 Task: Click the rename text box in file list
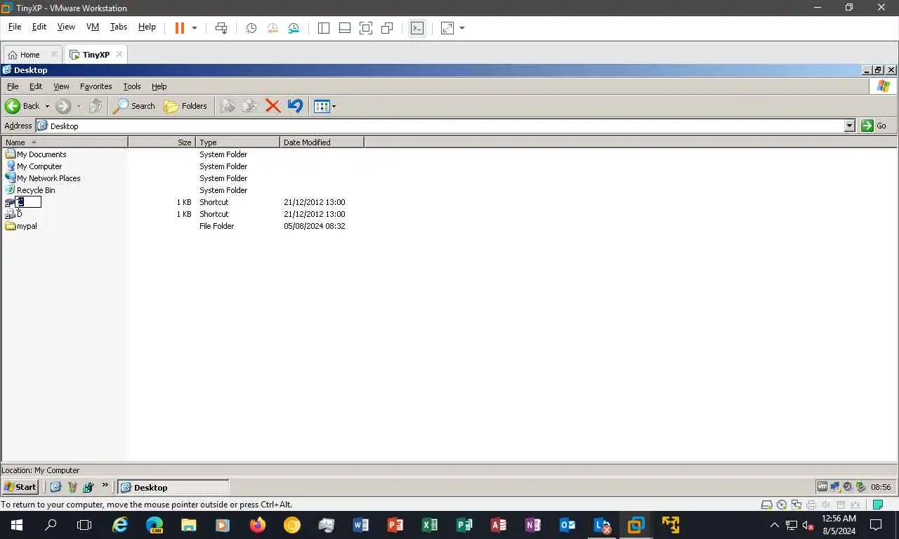click(29, 202)
